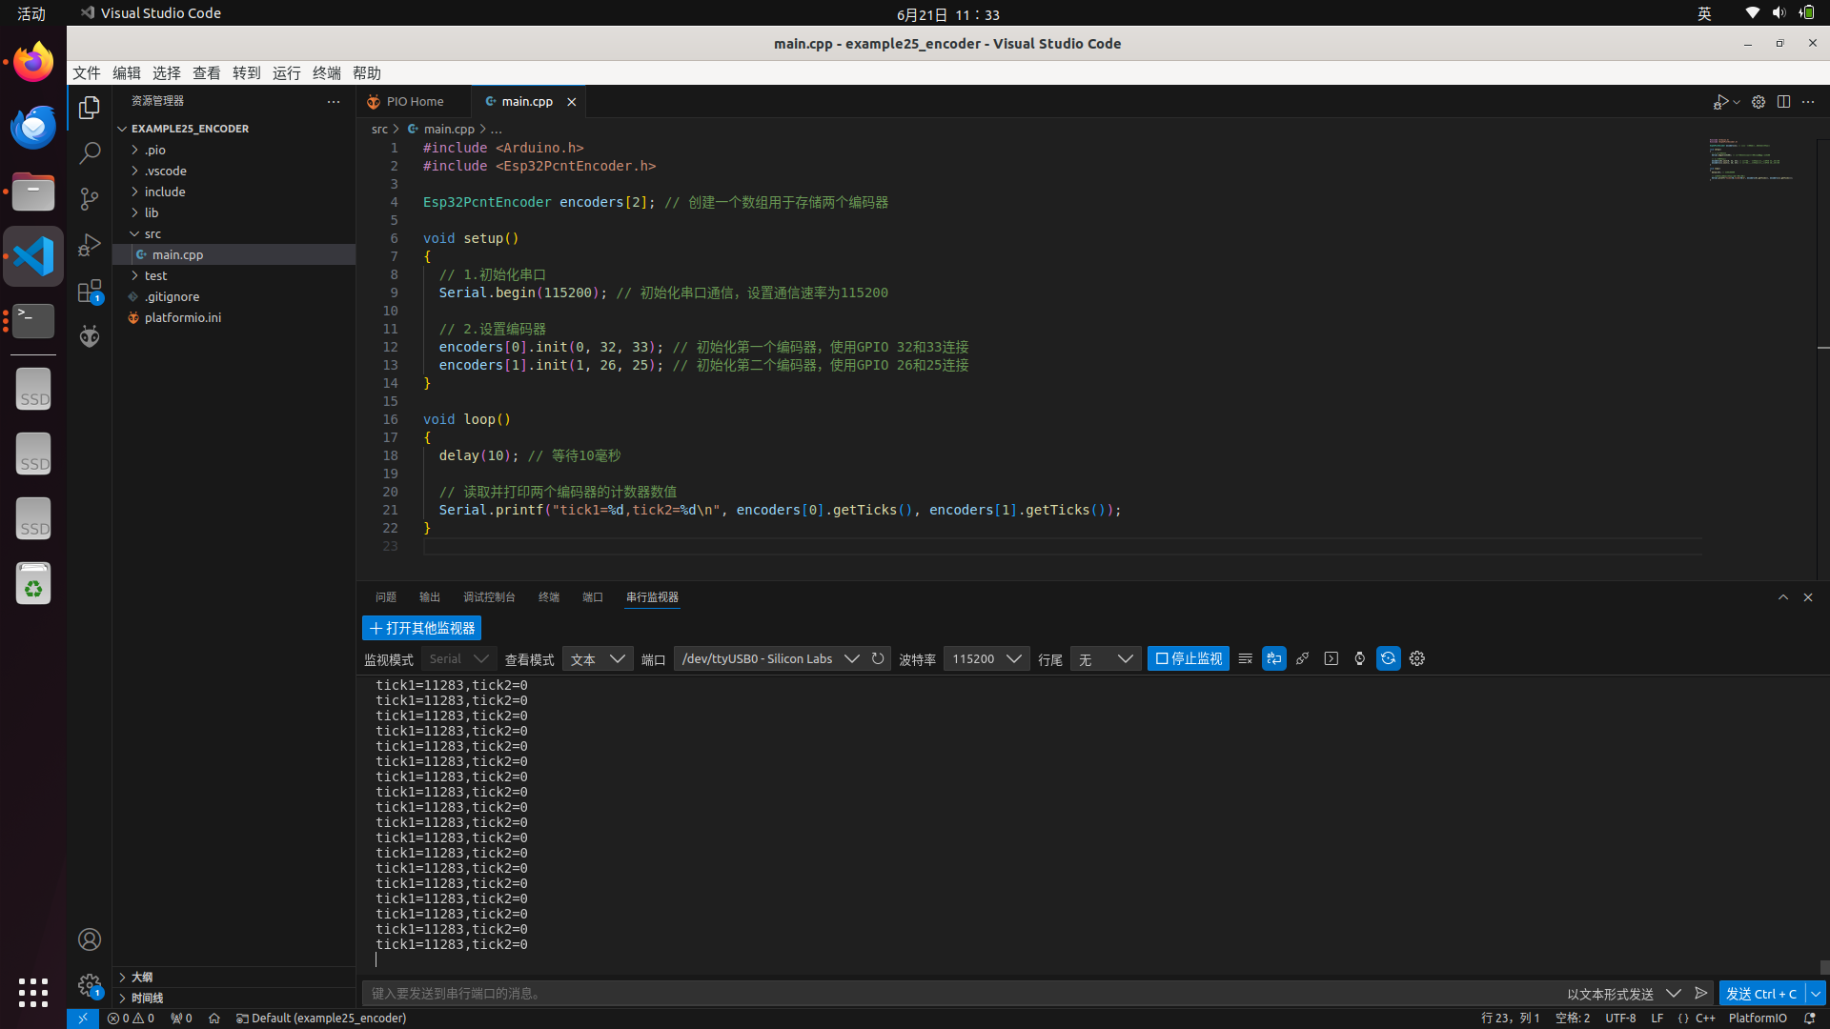Open the Run and Debug view

90,245
